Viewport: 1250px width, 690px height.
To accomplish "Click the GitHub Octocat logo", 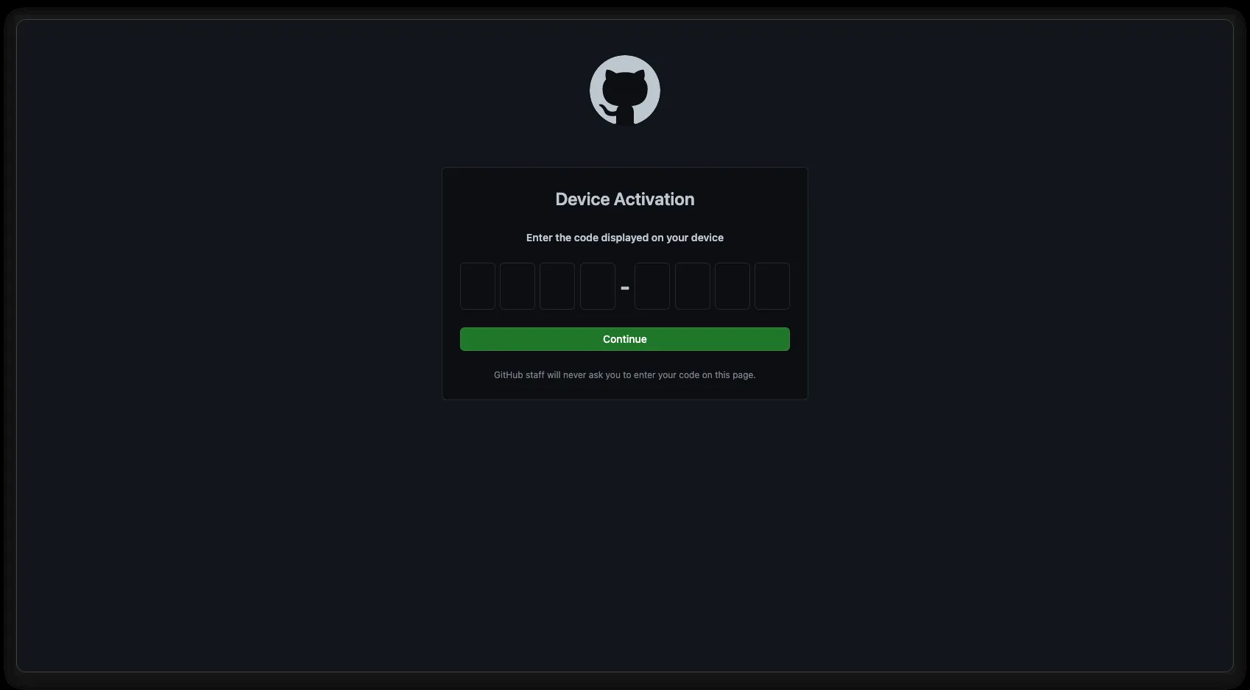I will [x=624, y=90].
